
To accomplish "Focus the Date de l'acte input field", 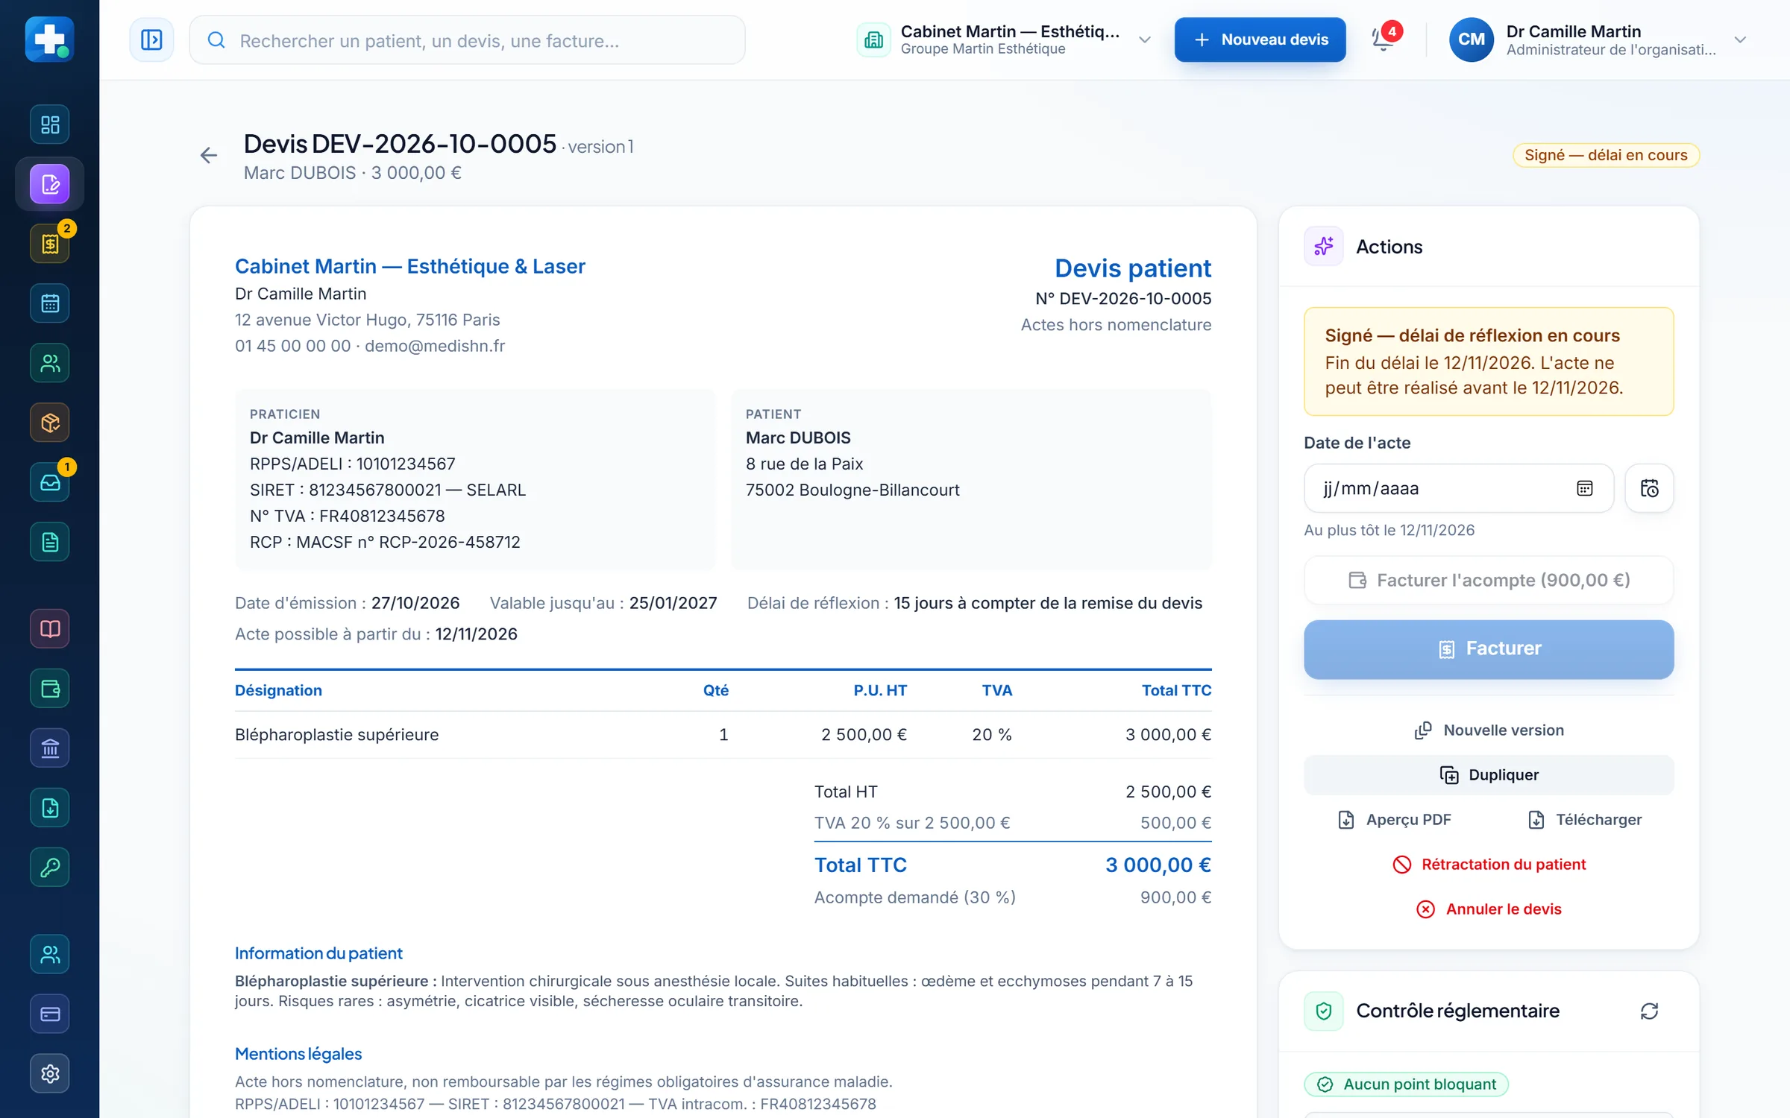I will 1459,488.
